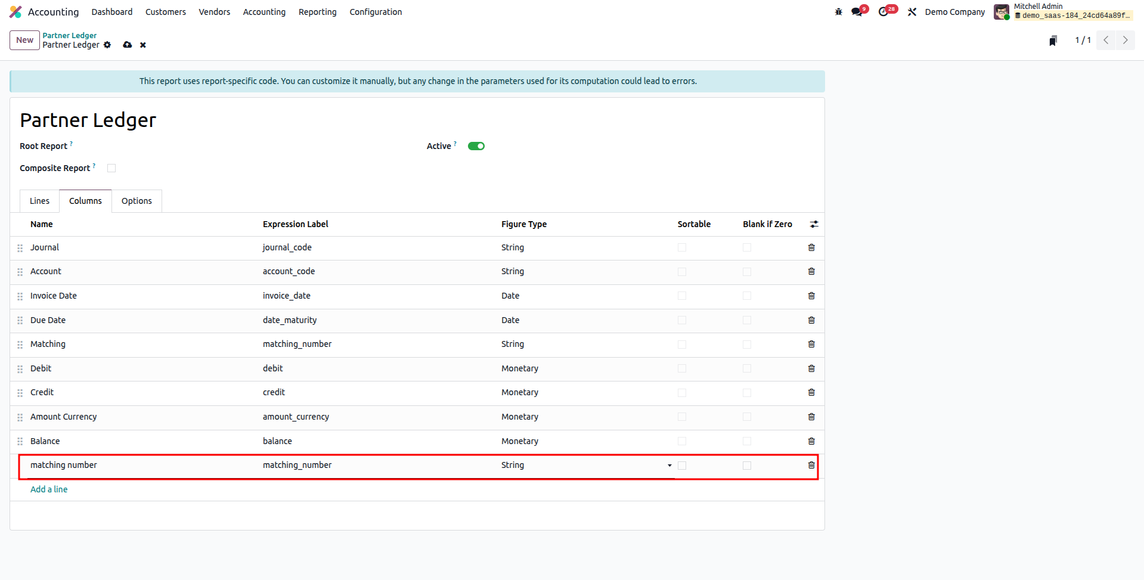Open the Customers menu
Viewport: 1144px width, 580px height.
(x=166, y=12)
